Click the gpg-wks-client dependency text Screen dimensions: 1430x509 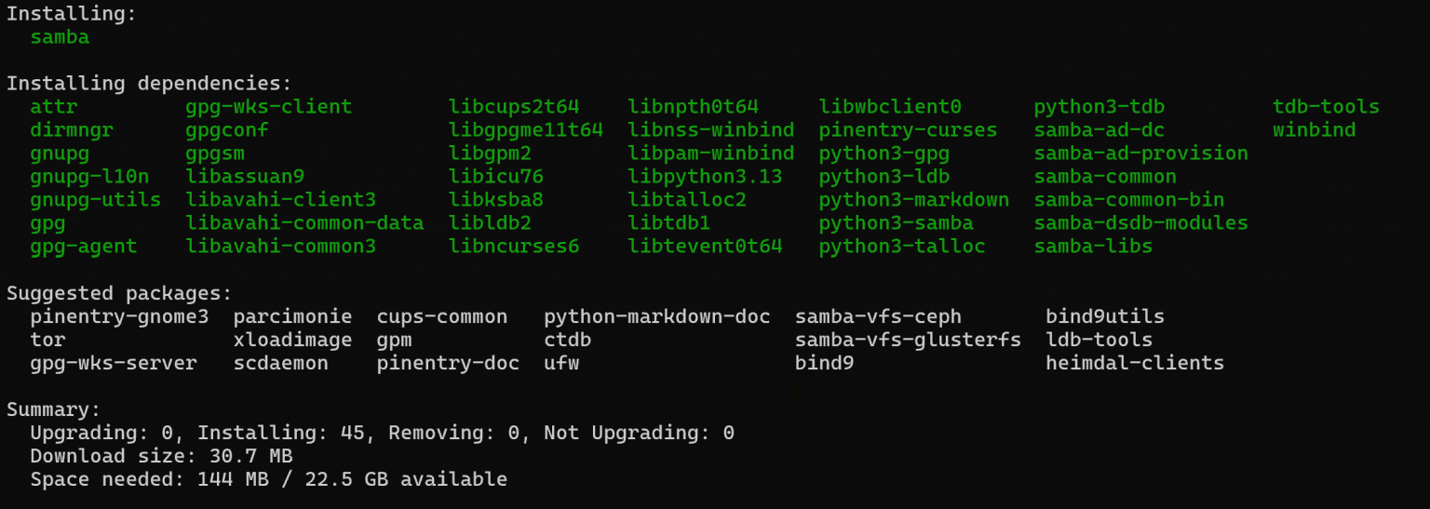[x=268, y=107]
